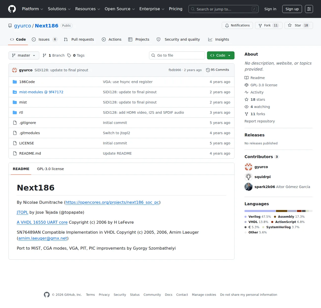
Task: Click the Pricing link
Action: click(x=175, y=9)
